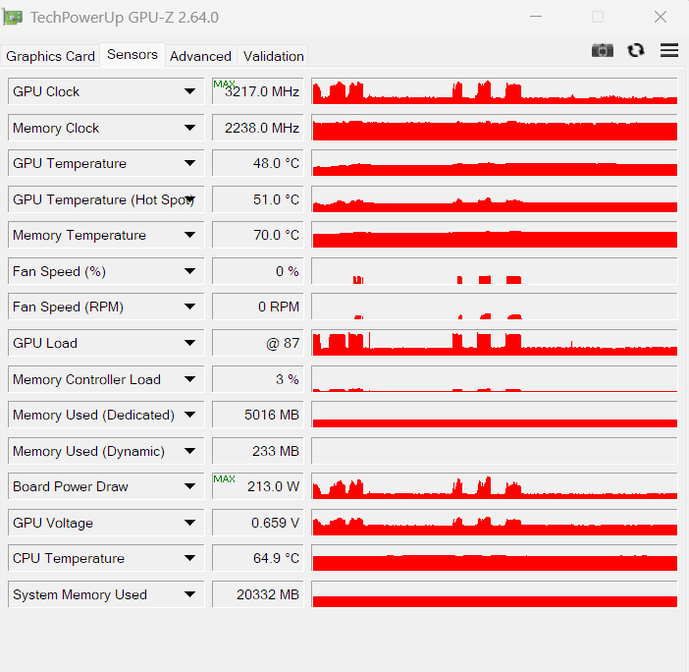Viewport: 689px width, 672px height.
Task: Open the Memory Used (Dedicated) dropdown
Action: (189, 415)
